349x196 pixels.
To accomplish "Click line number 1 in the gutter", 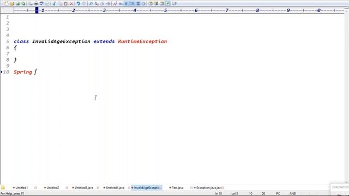I will pyautogui.click(x=8, y=17).
